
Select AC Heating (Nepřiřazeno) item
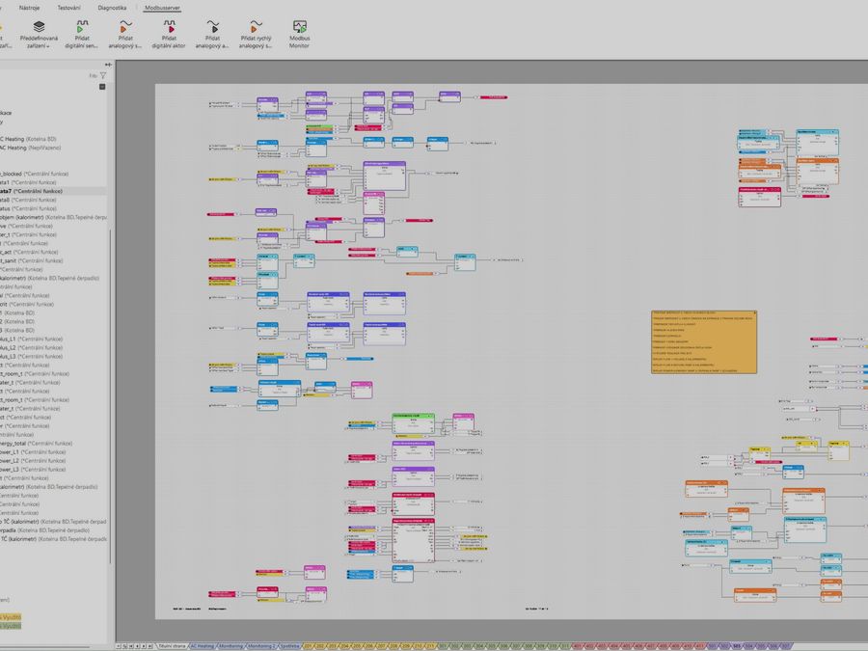pos(53,148)
